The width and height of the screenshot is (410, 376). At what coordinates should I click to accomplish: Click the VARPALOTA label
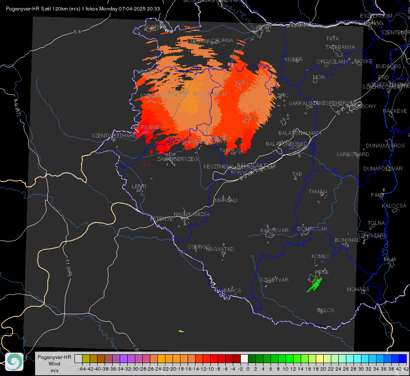point(302,103)
